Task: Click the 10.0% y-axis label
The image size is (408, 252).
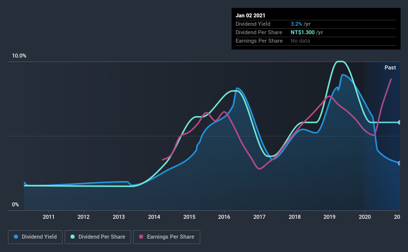Action: [x=19, y=56]
